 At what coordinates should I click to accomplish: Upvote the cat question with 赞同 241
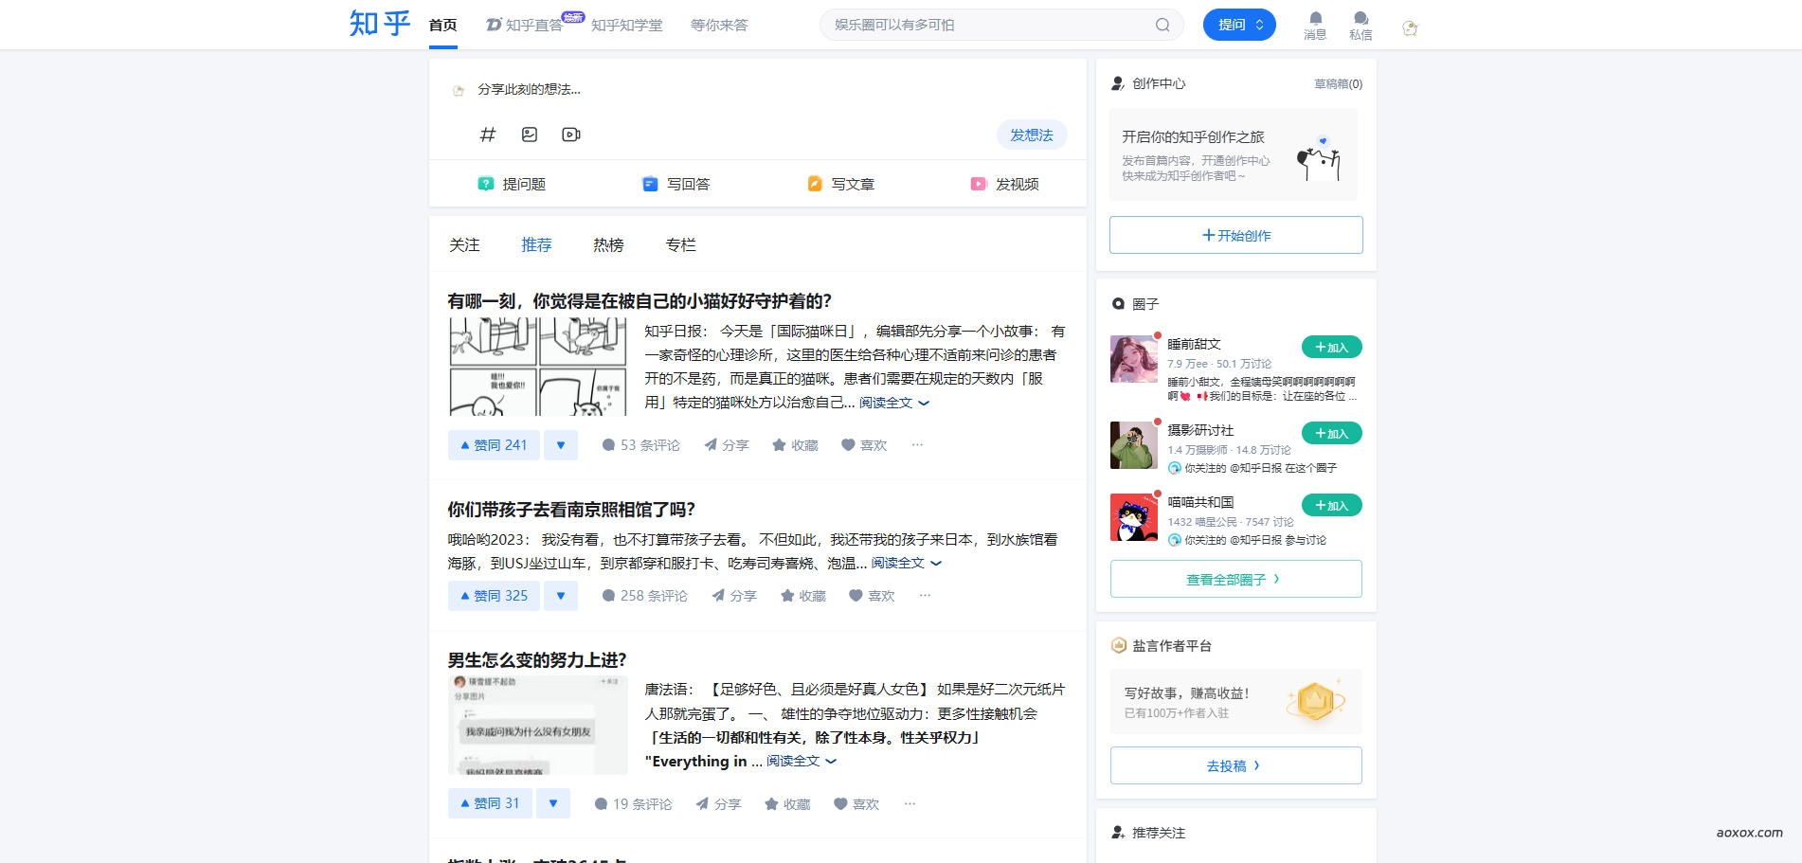coord(493,444)
